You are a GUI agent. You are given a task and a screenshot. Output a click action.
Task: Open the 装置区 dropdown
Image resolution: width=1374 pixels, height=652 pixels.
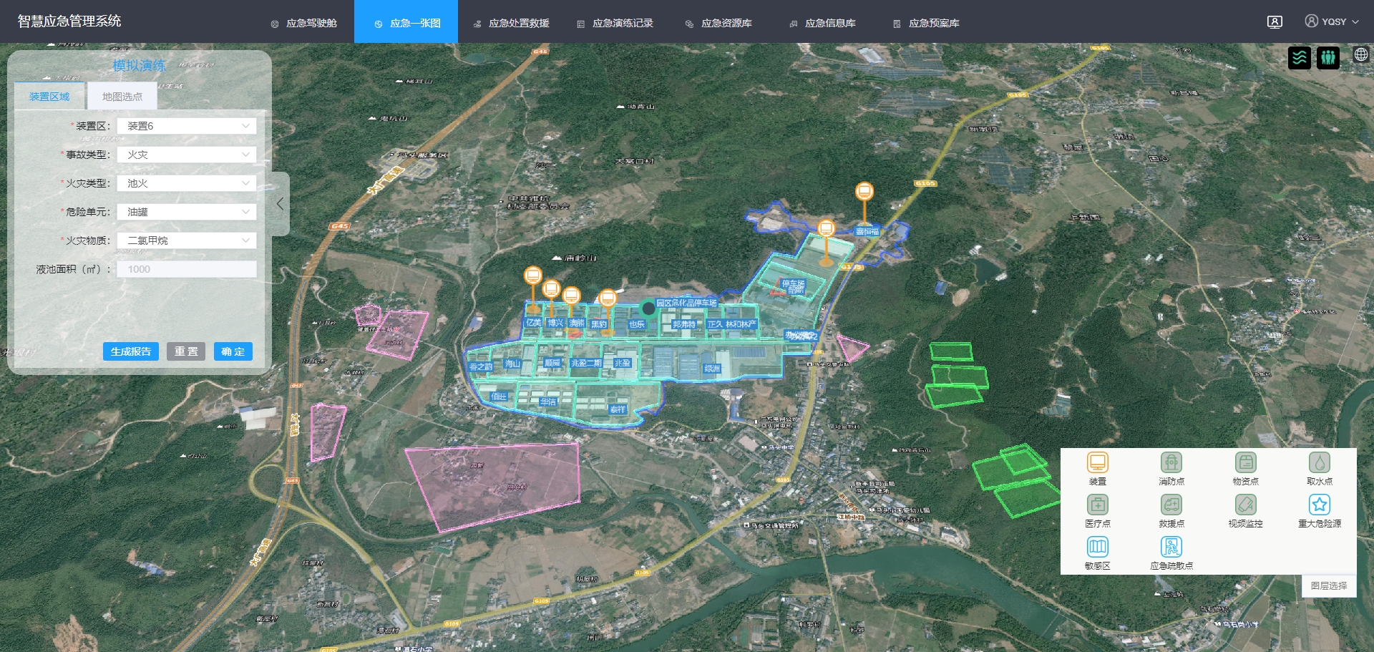click(x=187, y=126)
